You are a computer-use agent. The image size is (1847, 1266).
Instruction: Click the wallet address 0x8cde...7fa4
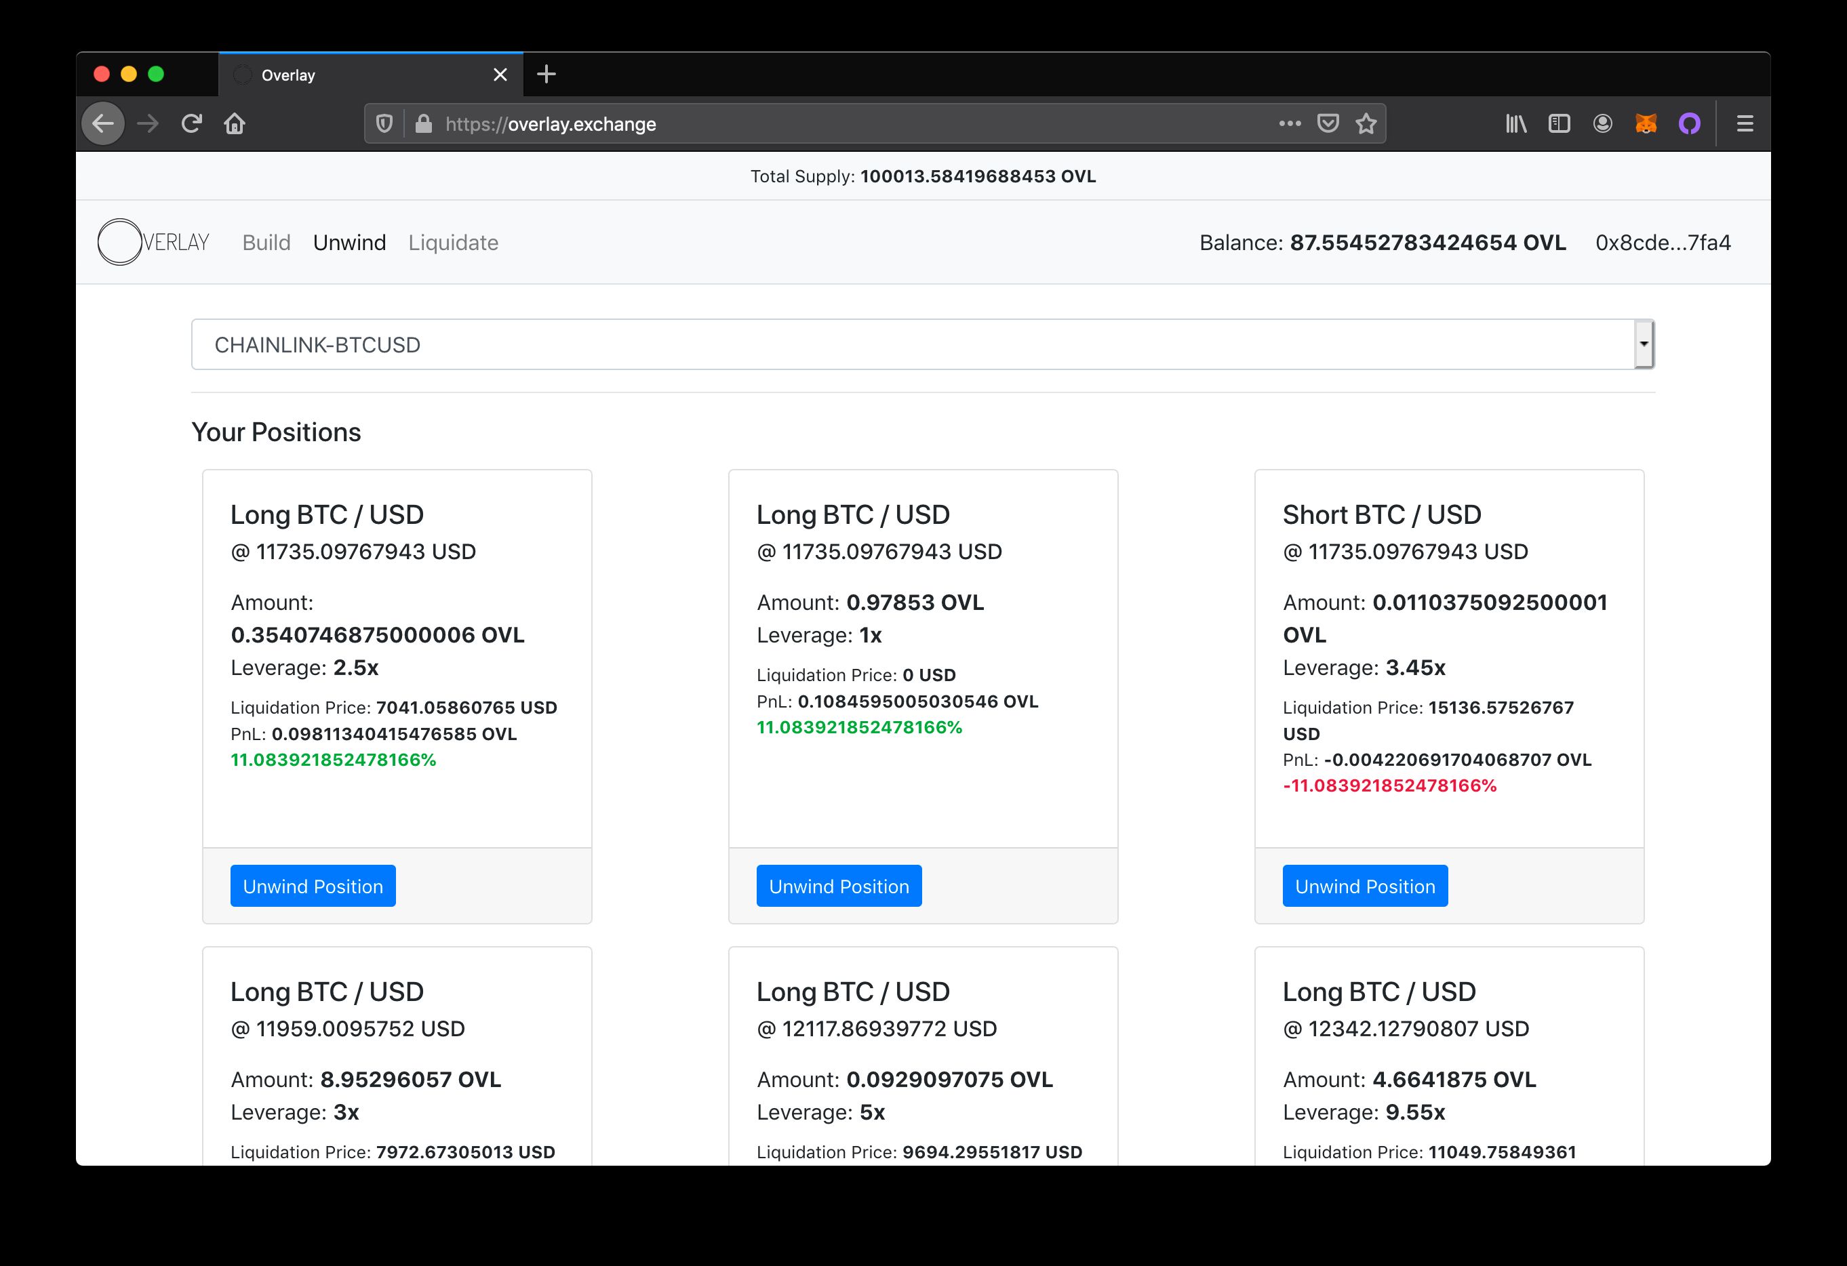click(1663, 241)
